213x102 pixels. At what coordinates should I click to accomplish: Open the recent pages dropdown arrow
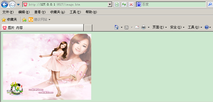click(x=18, y=5)
